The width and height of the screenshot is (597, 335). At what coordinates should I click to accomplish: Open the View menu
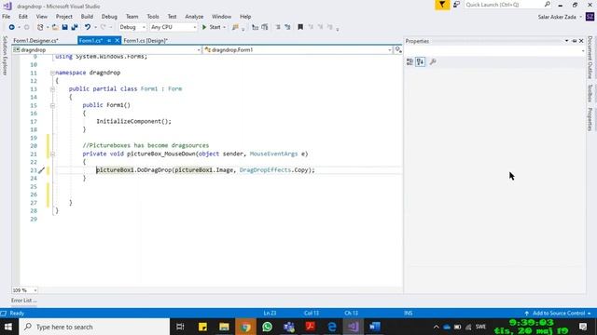pos(41,17)
